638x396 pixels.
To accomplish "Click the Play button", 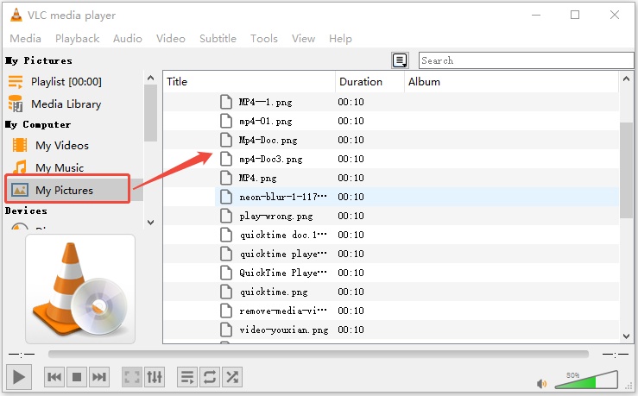I will coord(19,377).
